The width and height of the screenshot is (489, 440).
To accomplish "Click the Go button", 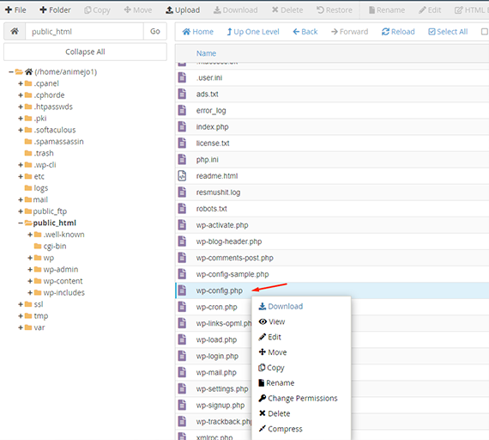I will pyautogui.click(x=155, y=31).
